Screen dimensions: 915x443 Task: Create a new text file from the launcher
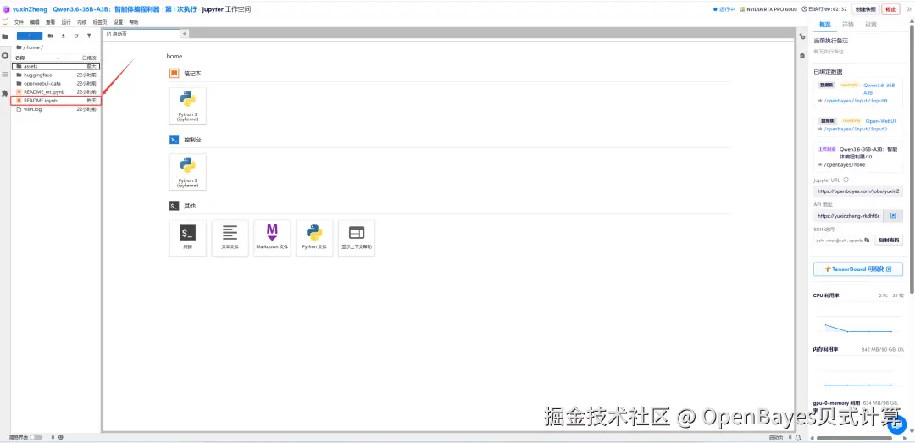230,238
